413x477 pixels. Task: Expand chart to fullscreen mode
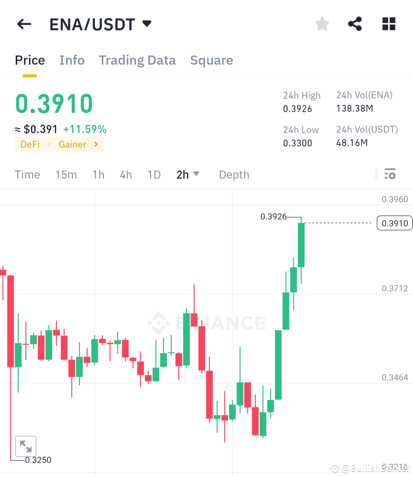pyautogui.click(x=26, y=446)
